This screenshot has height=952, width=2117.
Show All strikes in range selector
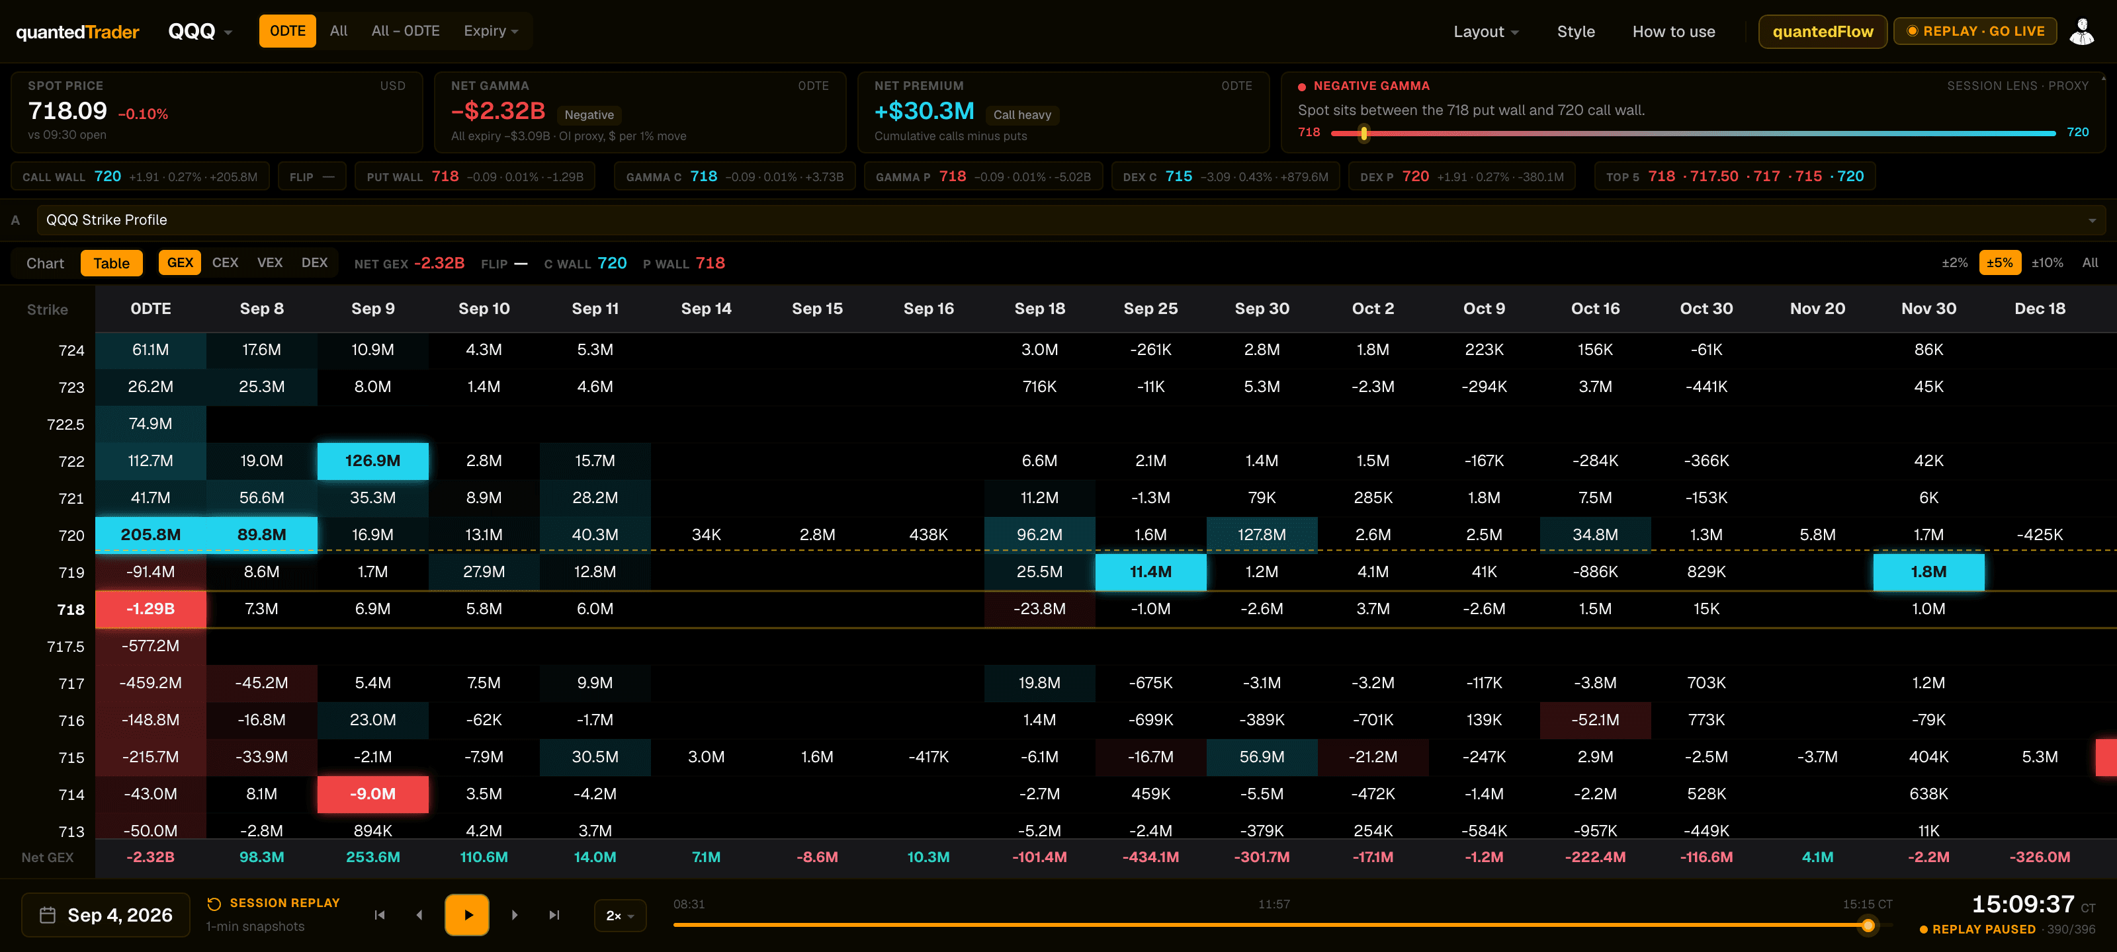click(2090, 263)
